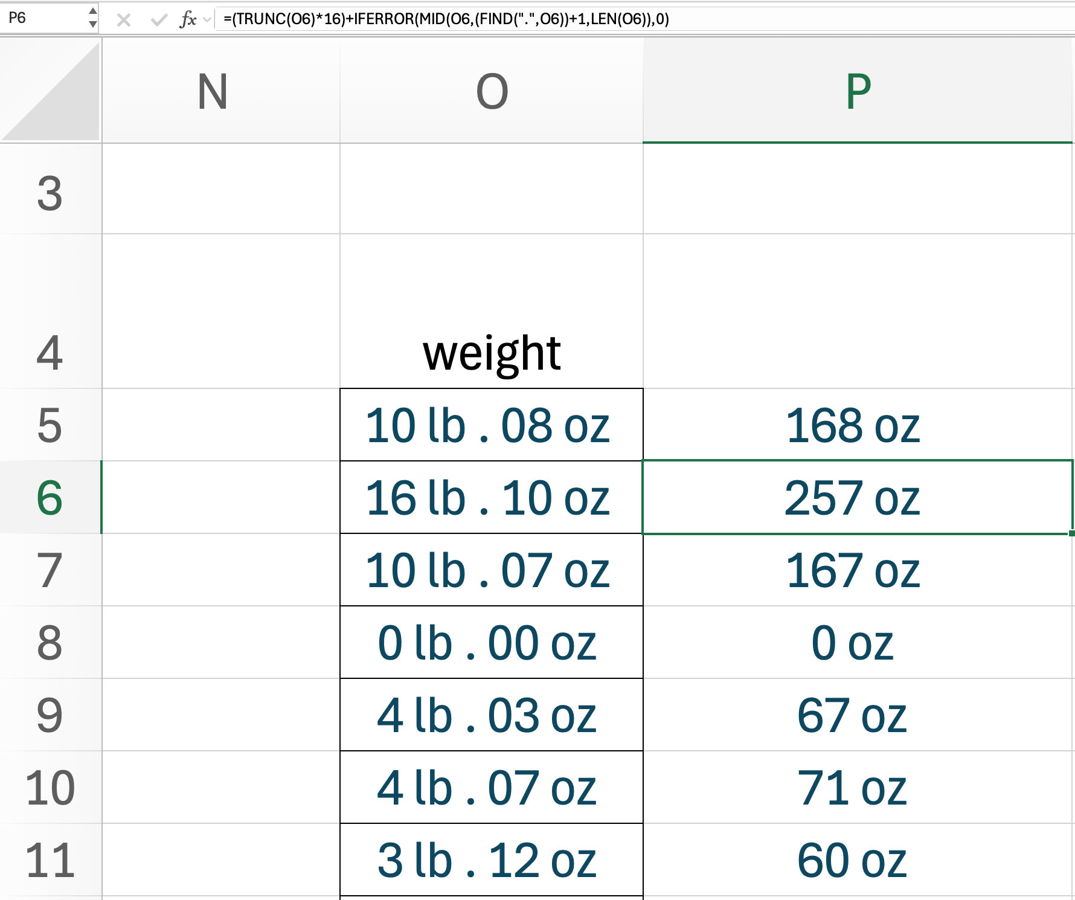The image size is (1075, 900).
Task: Place cursor in the formula bar
Action: click(544, 20)
